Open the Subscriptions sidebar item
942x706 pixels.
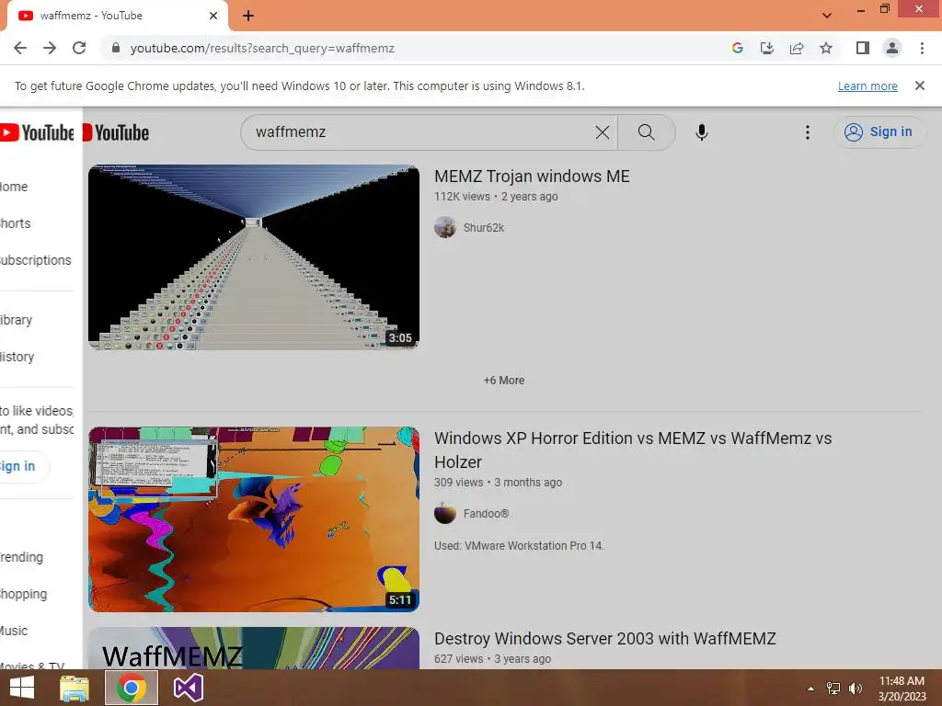point(35,260)
